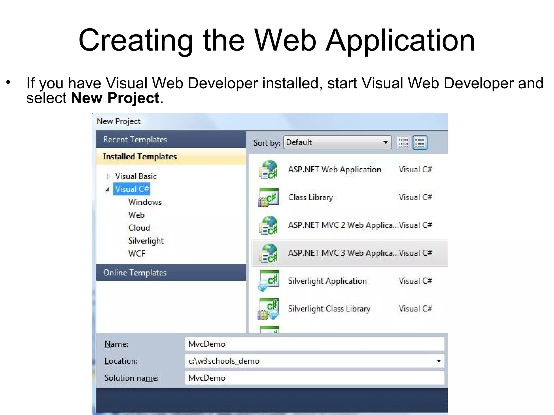554x415 pixels.
Task: Collapse the Visual C# tree node
Action: 107,189
